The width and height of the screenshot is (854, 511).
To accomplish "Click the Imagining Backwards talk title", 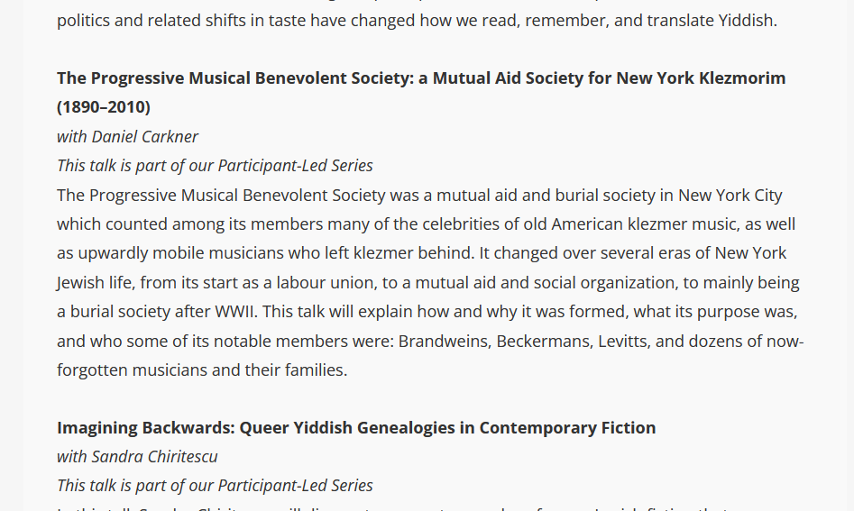I will click(356, 427).
